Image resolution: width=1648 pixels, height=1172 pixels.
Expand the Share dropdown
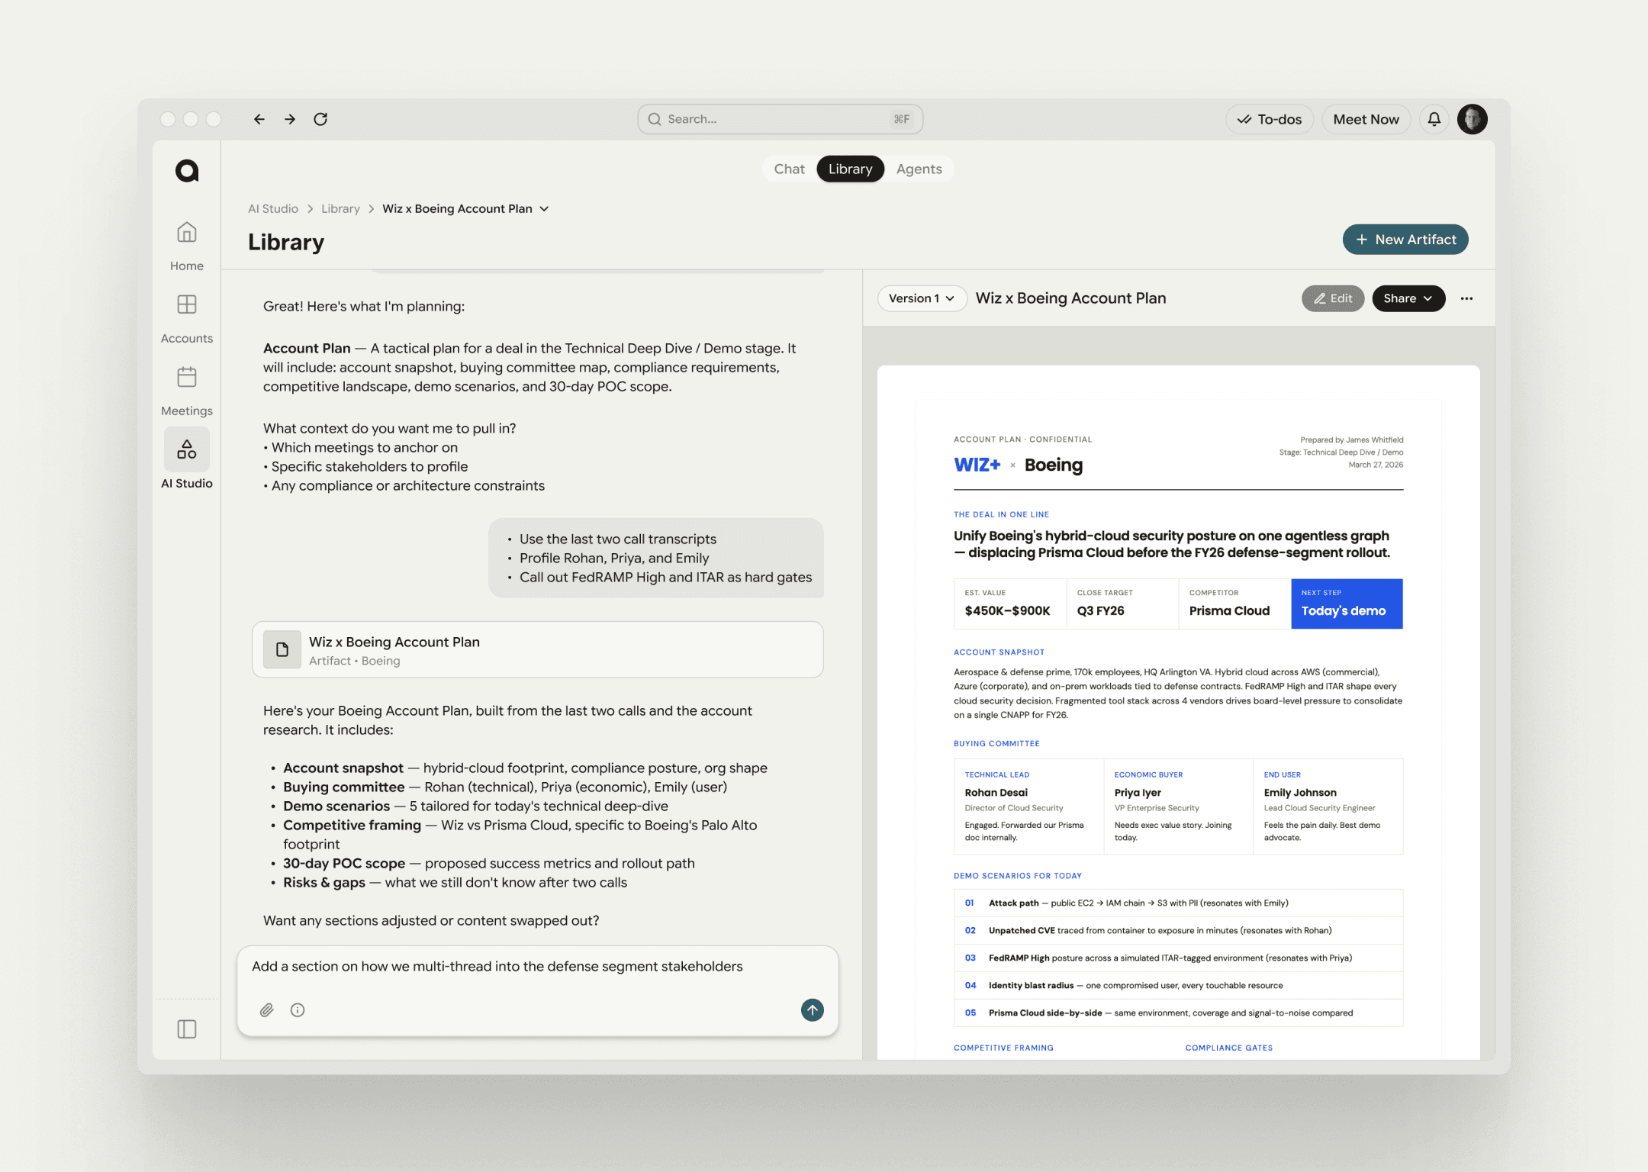coord(1408,298)
